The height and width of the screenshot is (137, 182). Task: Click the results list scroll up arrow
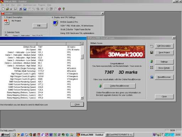coord(82,44)
